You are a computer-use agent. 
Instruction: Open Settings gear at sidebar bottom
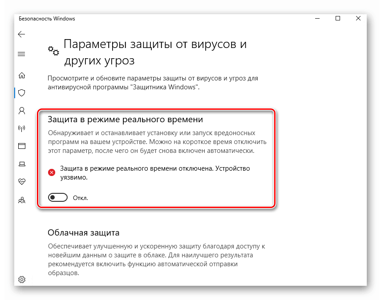(22, 280)
